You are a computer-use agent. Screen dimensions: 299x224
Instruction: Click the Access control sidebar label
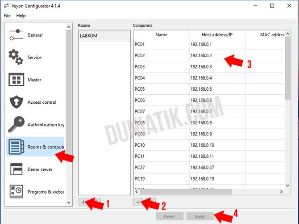coord(42,102)
